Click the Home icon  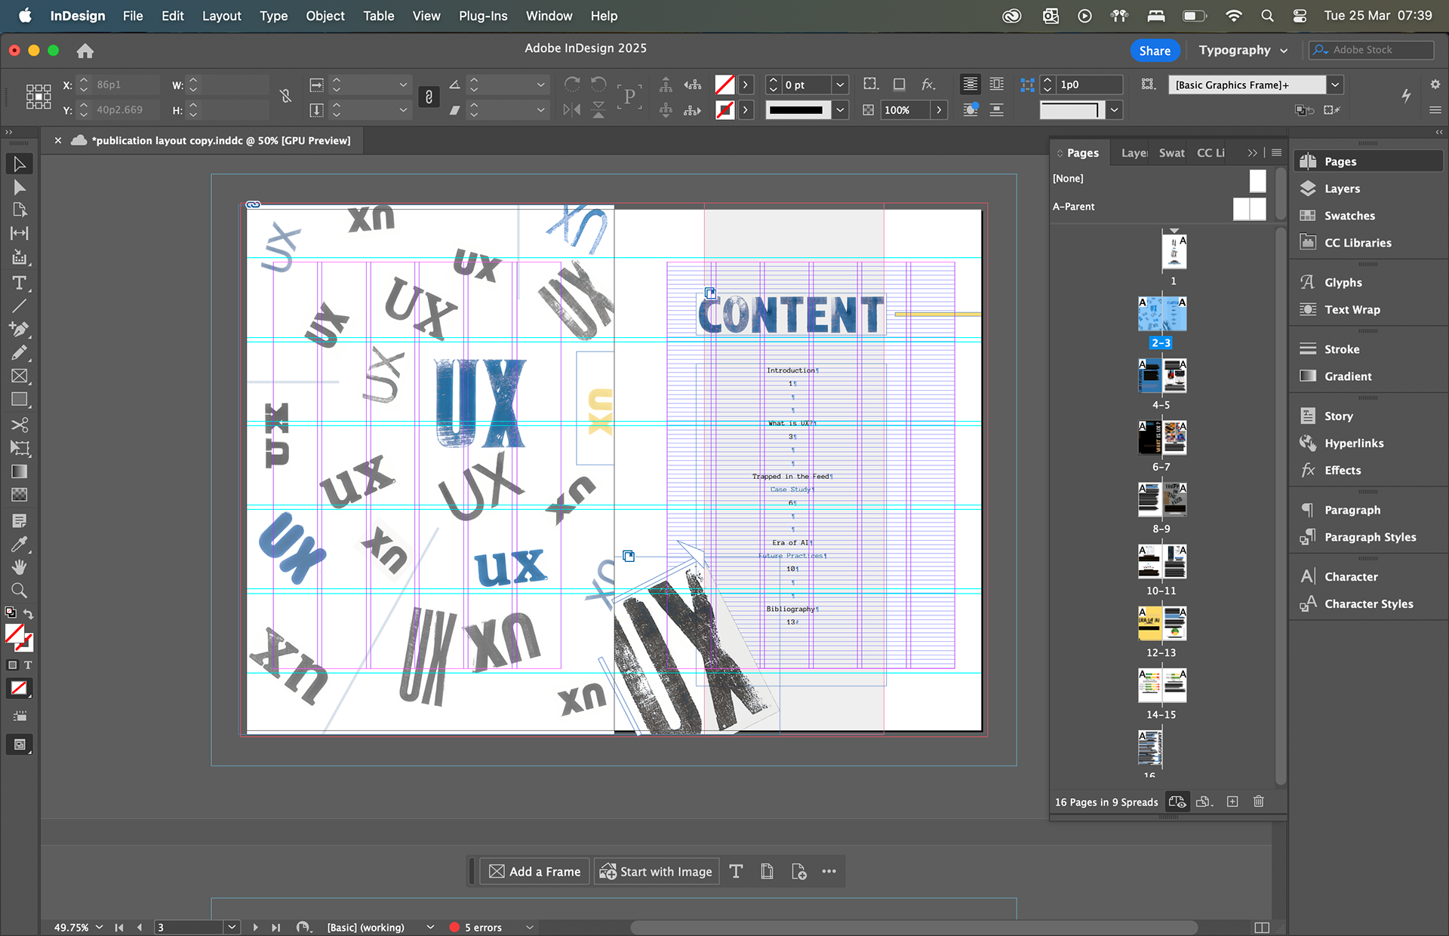(x=85, y=51)
